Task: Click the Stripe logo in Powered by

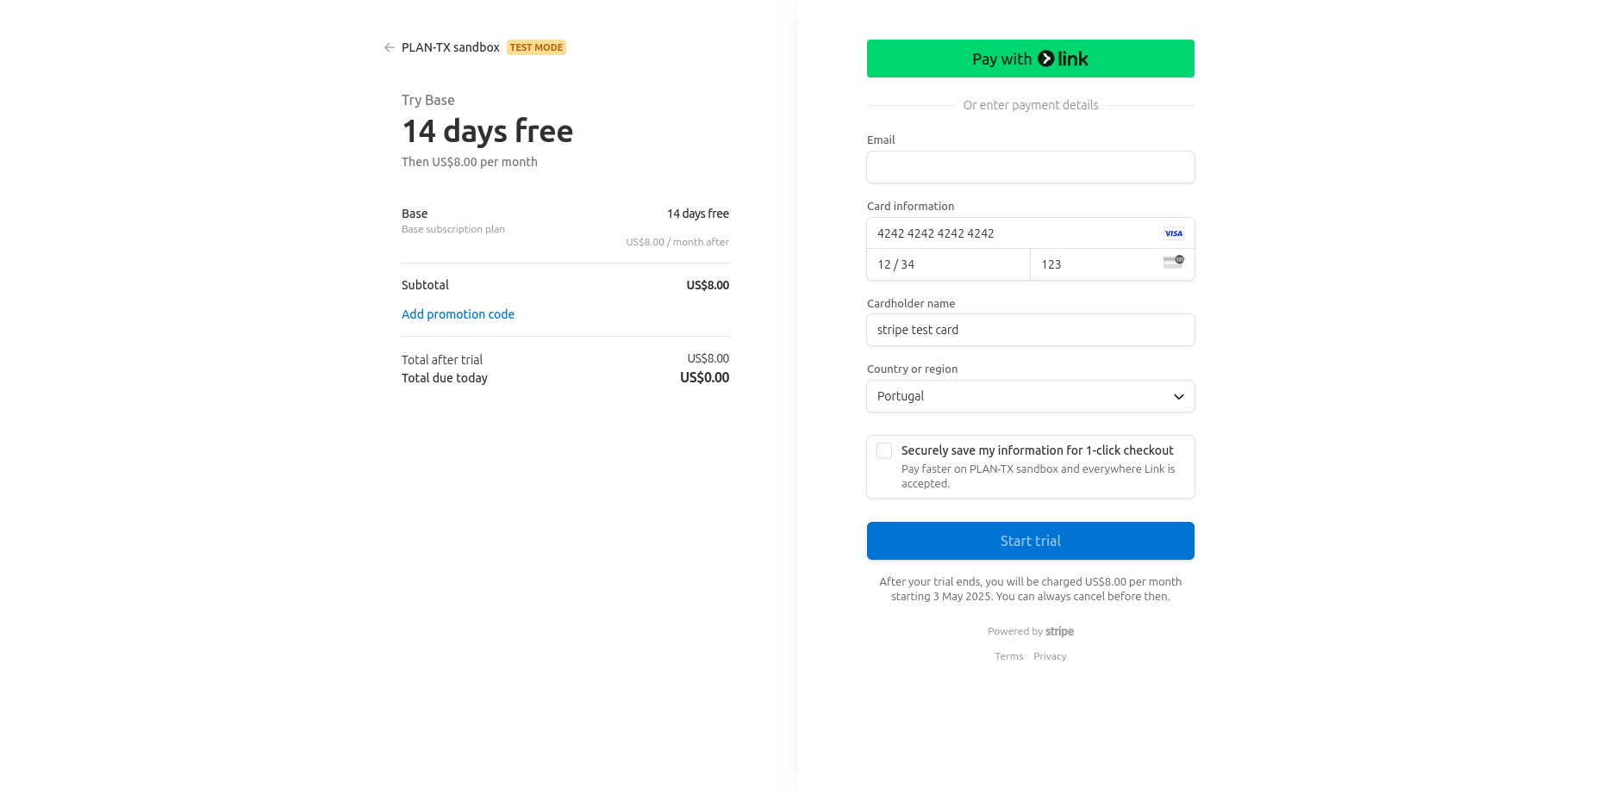Action: [x=1059, y=631]
